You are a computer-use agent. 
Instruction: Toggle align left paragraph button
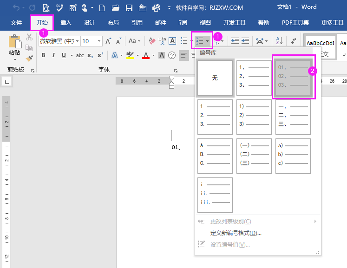[x=183, y=55]
